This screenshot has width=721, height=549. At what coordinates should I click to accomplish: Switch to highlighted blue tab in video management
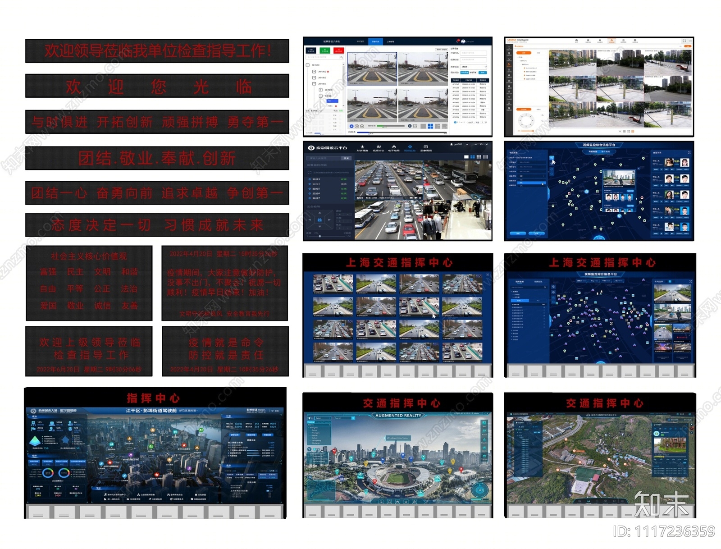(375, 41)
